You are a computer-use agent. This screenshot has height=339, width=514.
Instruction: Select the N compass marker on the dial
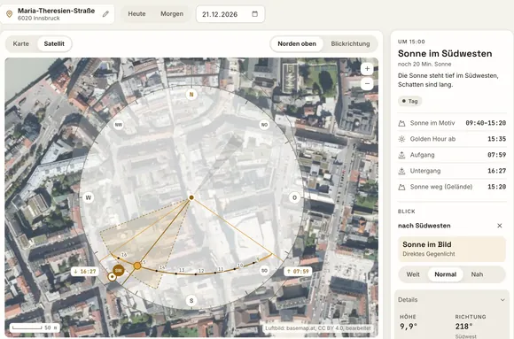tap(191, 95)
